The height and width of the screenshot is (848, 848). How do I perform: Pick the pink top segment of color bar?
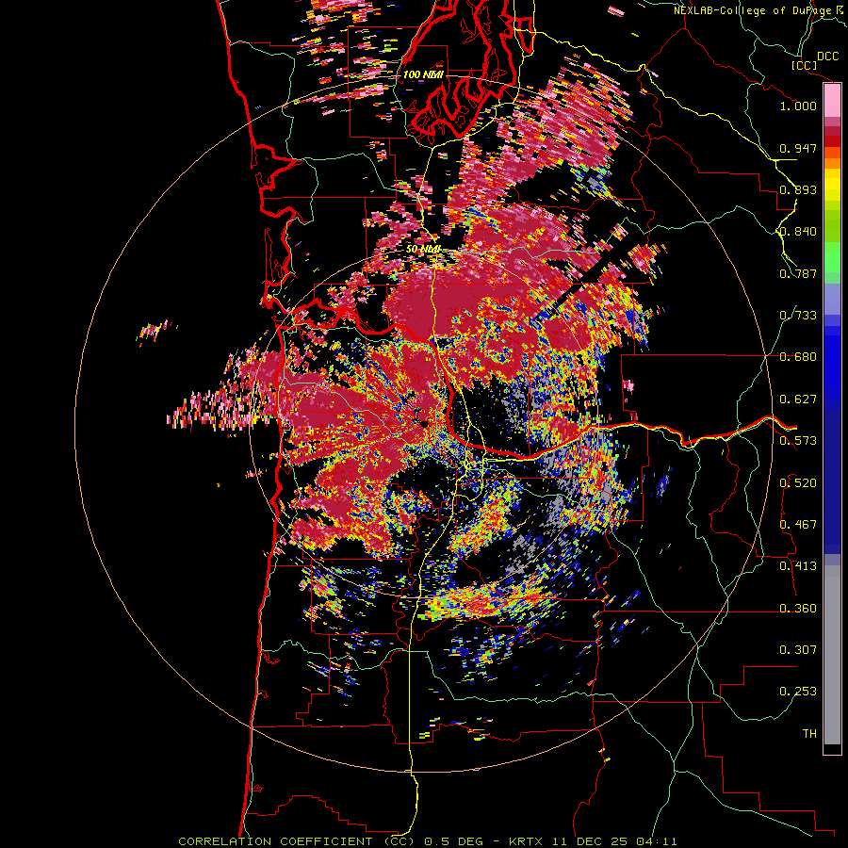[x=832, y=101]
